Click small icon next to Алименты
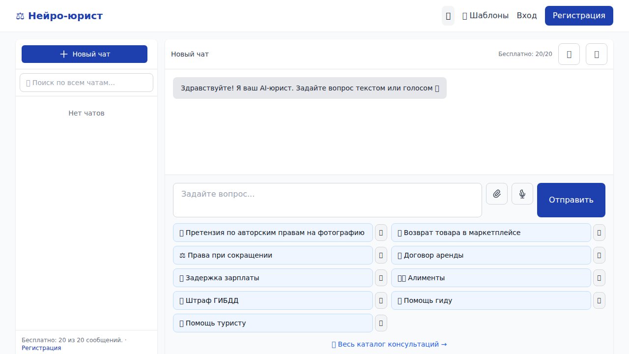The image size is (629, 354). 599,278
